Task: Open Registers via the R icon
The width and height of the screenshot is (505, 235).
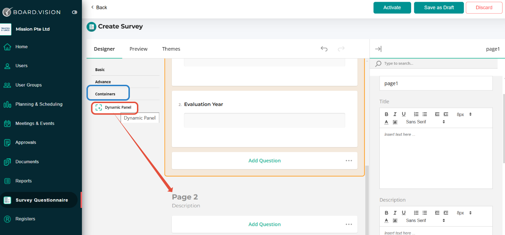Action: point(7,219)
